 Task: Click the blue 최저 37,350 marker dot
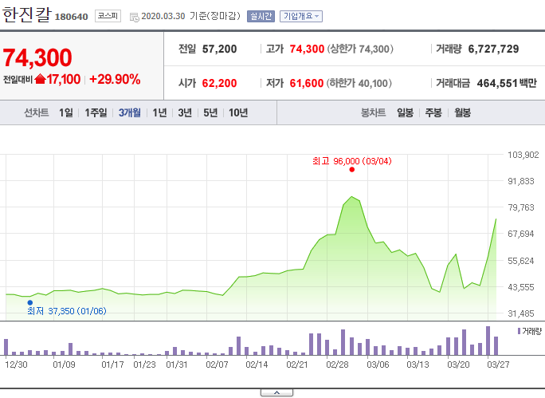coord(30,302)
